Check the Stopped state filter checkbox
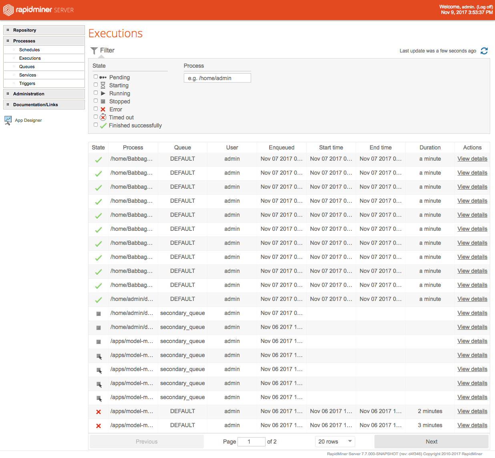This screenshot has width=495, height=458. pos(96,101)
